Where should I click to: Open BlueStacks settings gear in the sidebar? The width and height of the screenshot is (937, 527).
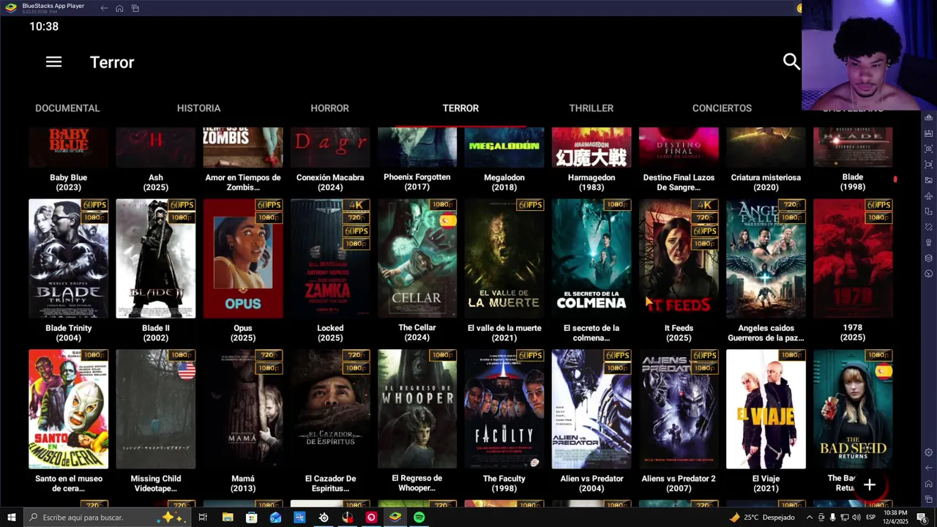click(928, 452)
